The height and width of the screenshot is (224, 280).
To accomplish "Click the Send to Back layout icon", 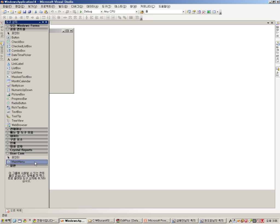I will coord(125,18).
